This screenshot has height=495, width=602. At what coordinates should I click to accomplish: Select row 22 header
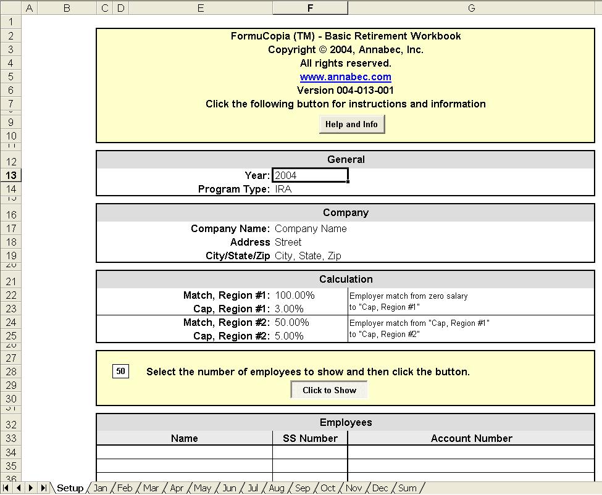pyautogui.click(x=10, y=295)
